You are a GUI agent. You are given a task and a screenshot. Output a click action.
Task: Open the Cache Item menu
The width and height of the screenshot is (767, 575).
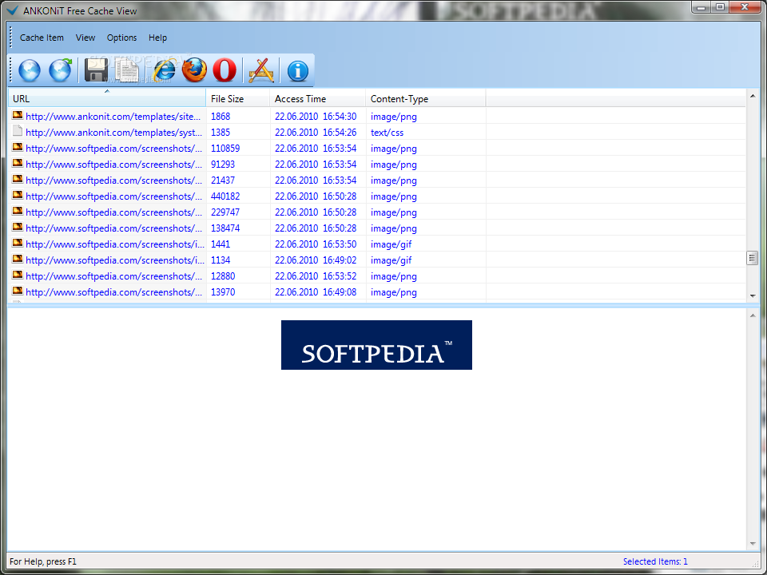[x=42, y=38]
